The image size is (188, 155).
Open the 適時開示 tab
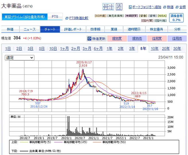[134, 29]
